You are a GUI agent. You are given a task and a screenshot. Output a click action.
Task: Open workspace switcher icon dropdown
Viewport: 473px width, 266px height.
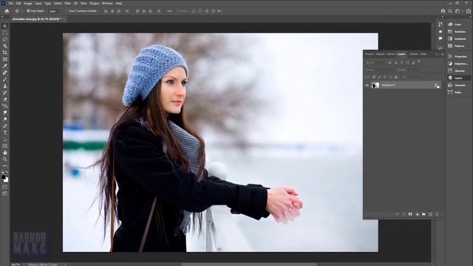[457, 11]
